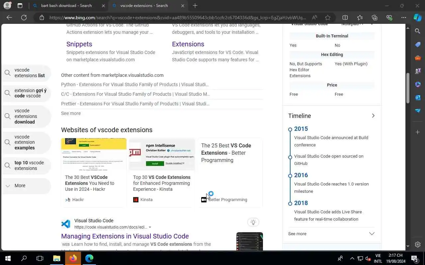Open sidebar Drop paper plane icon
425x265 pixels.
click(418, 111)
